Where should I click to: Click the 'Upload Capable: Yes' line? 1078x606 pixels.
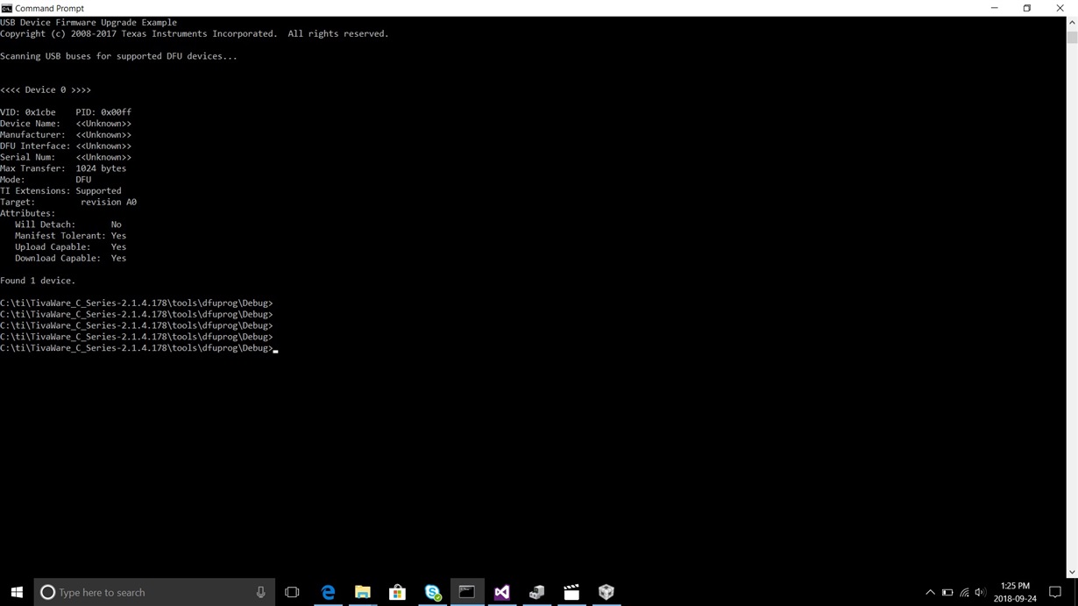click(70, 246)
